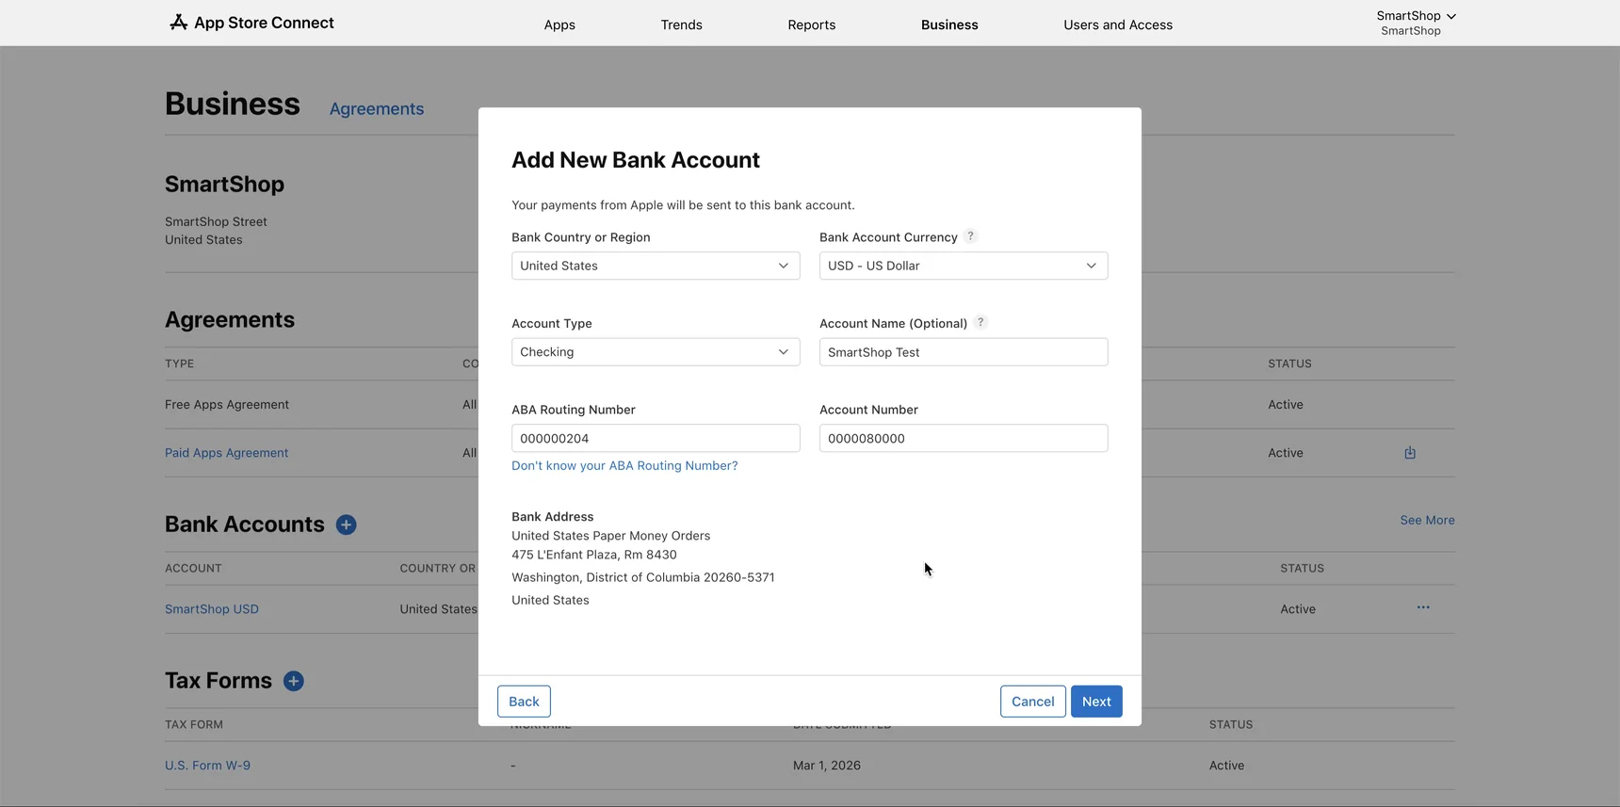Click the ABA Routing Number field
1620x807 pixels.
coord(656,438)
